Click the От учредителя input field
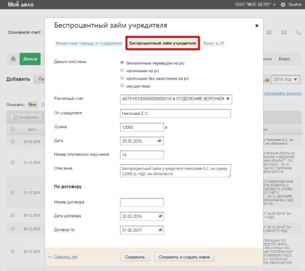Viewport: 305px width, 271px height. (x=175, y=113)
